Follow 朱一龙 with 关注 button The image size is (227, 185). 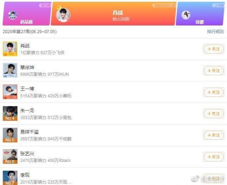[x=214, y=113]
